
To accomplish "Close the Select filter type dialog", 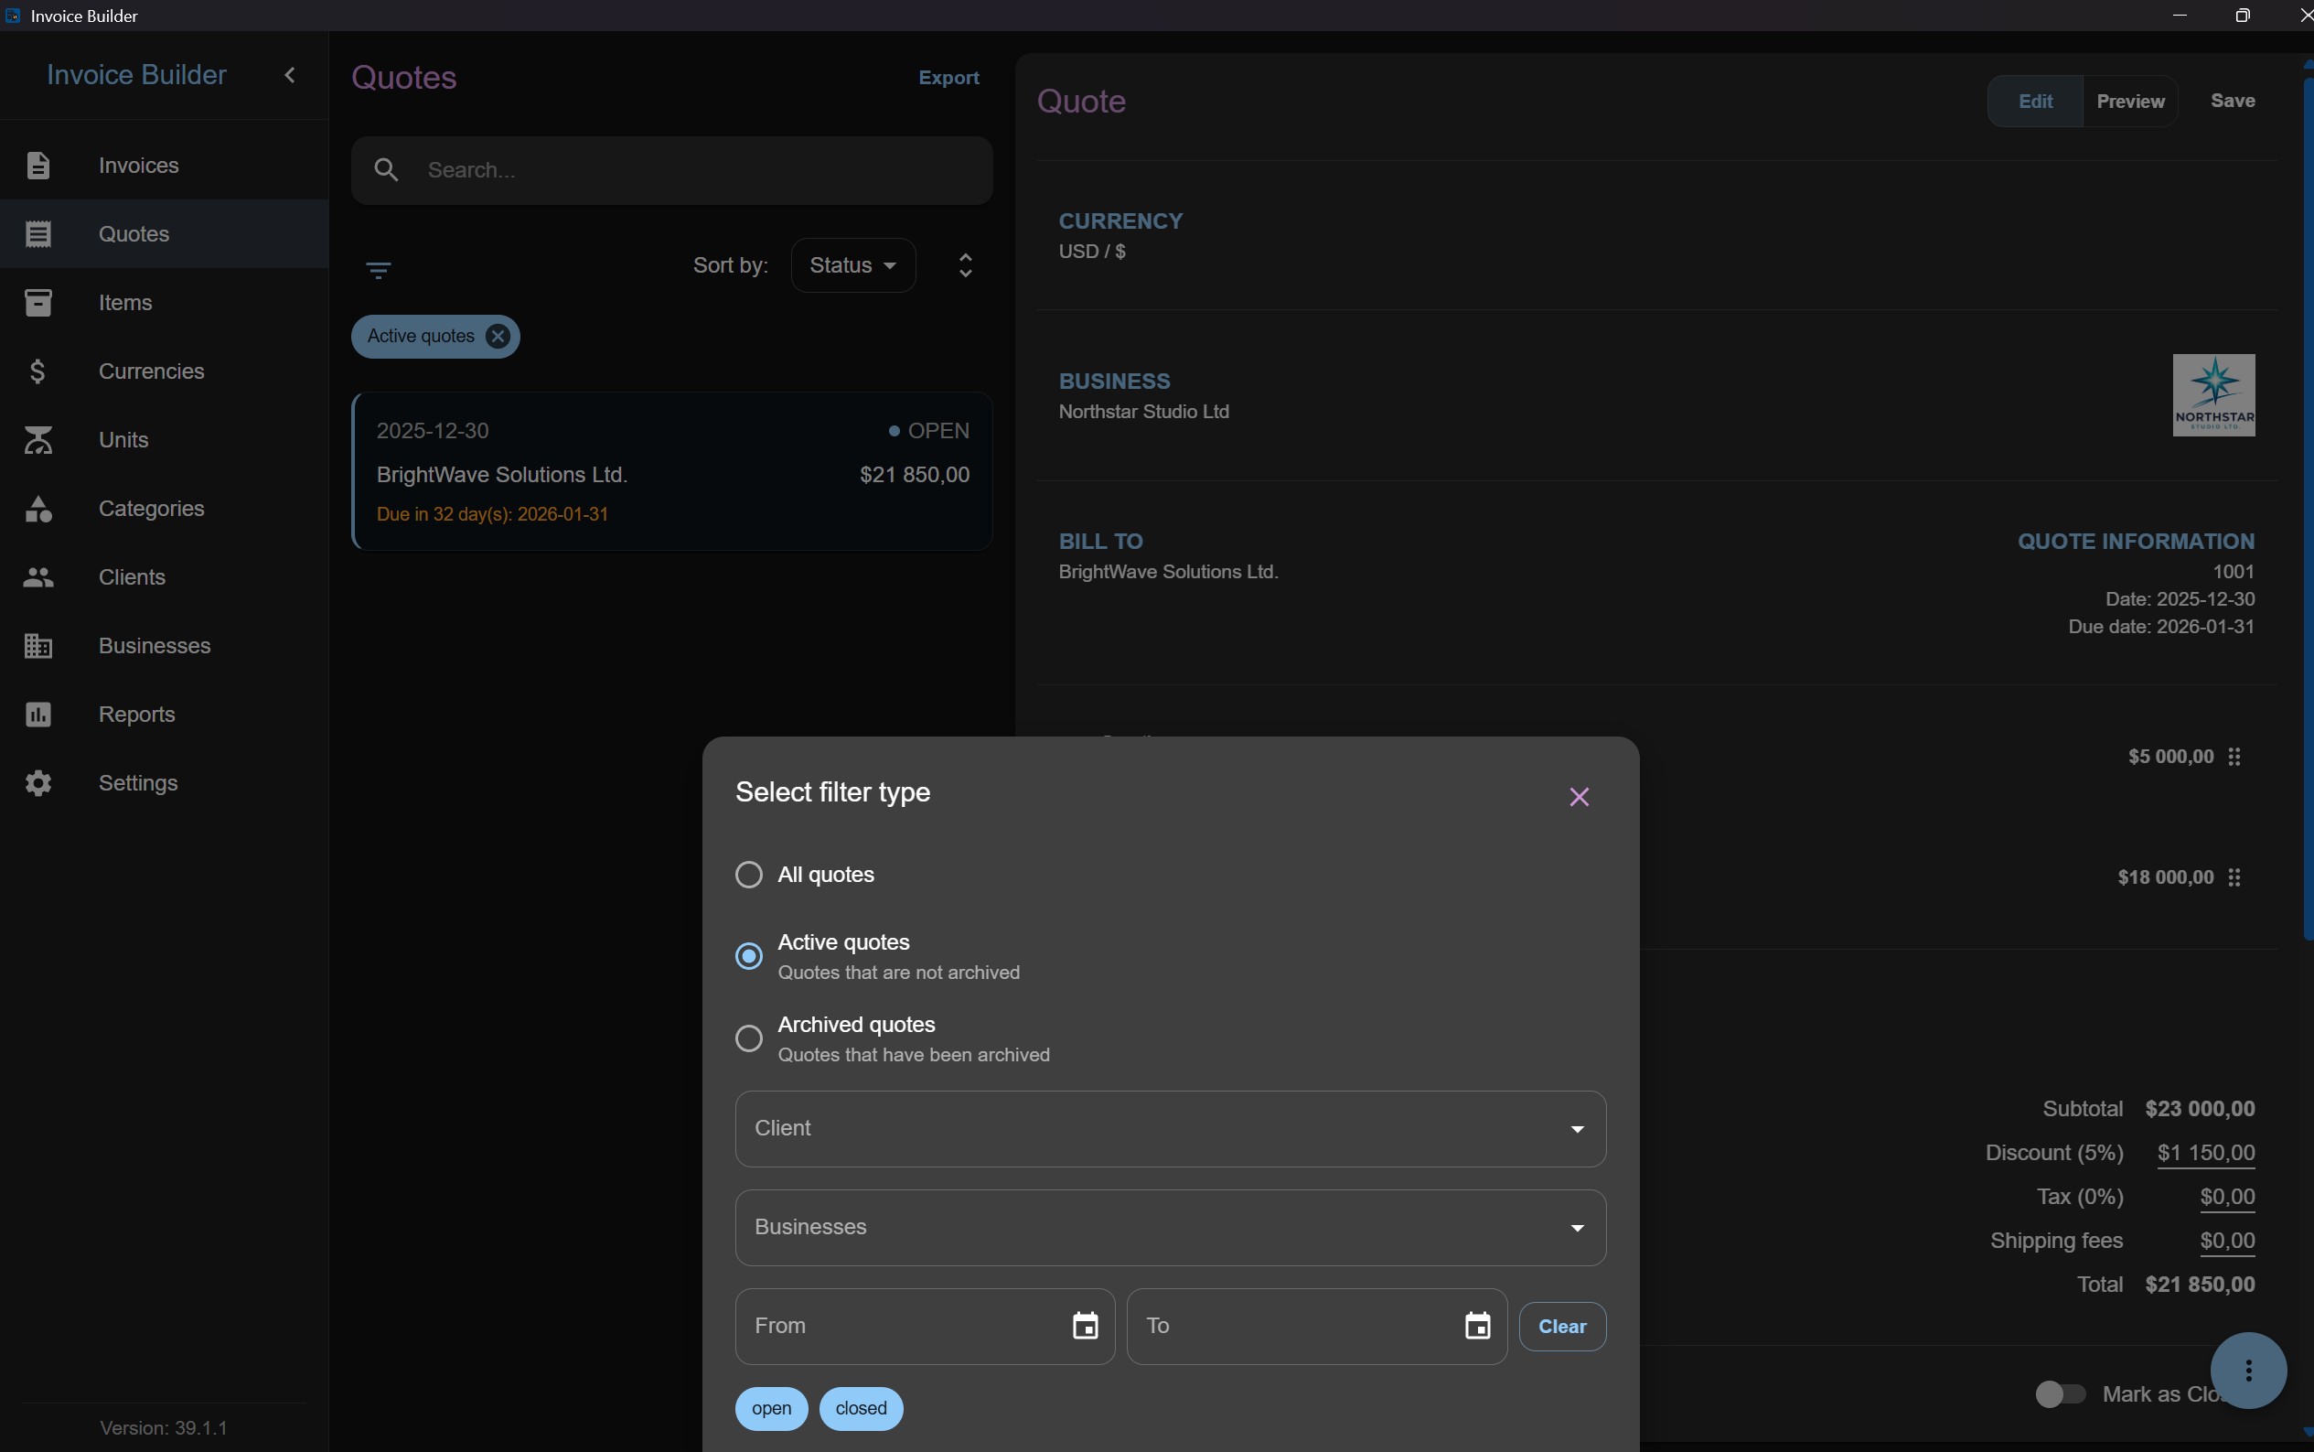I will coord(1579,797).
